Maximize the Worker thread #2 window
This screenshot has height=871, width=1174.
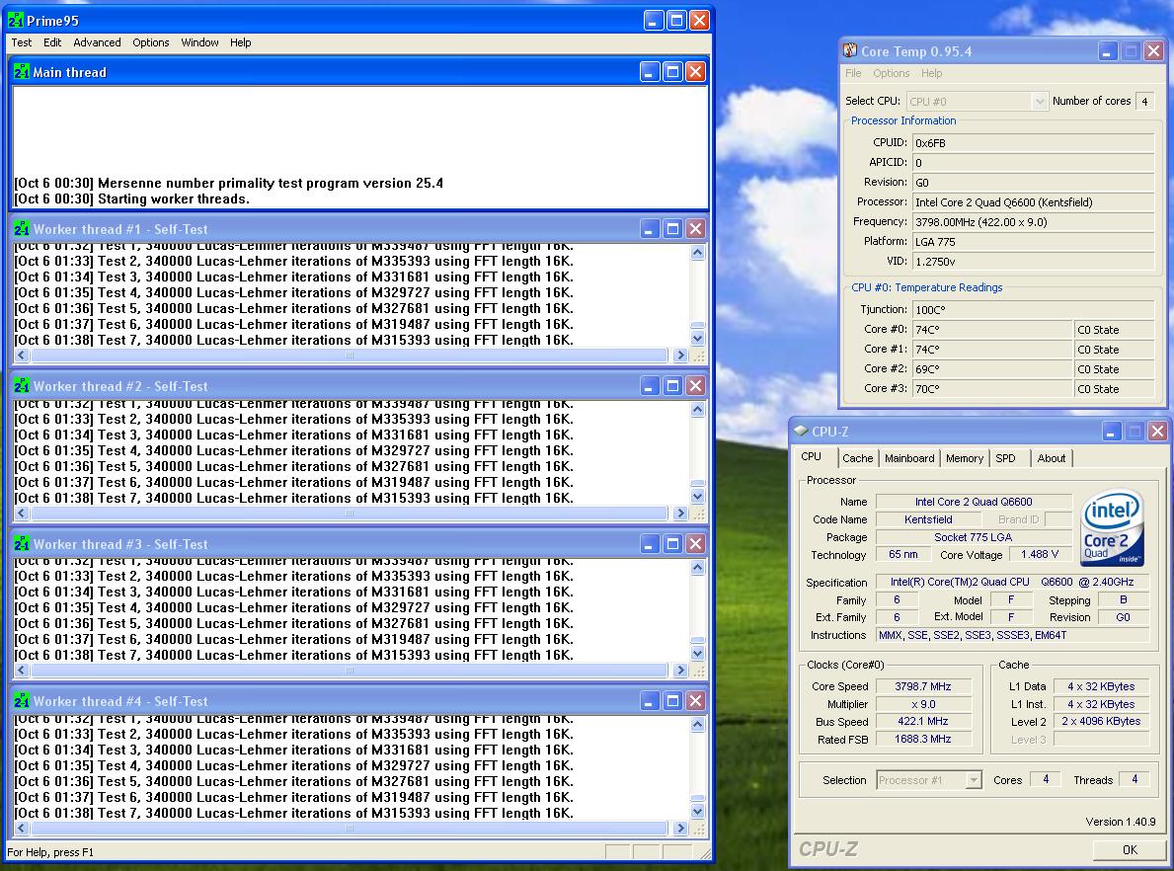tap(672, 386)
